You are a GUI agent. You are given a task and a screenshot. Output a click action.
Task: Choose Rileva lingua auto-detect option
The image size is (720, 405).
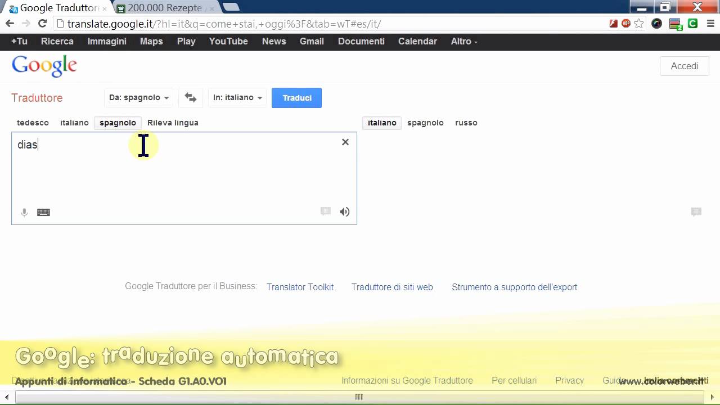point(173,123)
